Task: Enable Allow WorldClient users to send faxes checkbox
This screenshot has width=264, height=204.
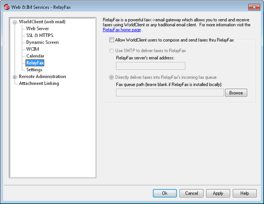Action: pos(112,40)
